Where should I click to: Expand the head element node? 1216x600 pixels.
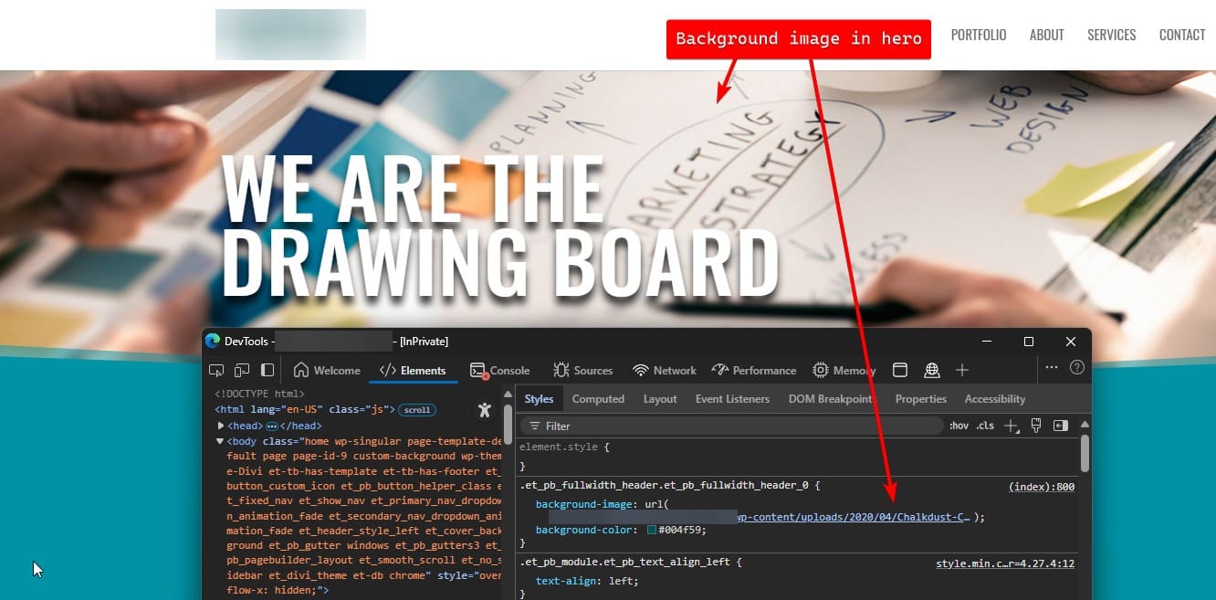click(221, 426)
